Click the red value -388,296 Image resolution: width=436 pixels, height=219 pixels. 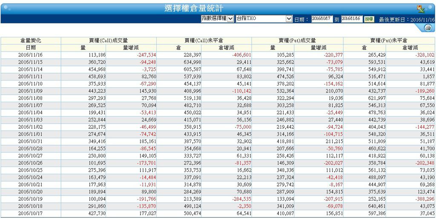click(425, 199)
